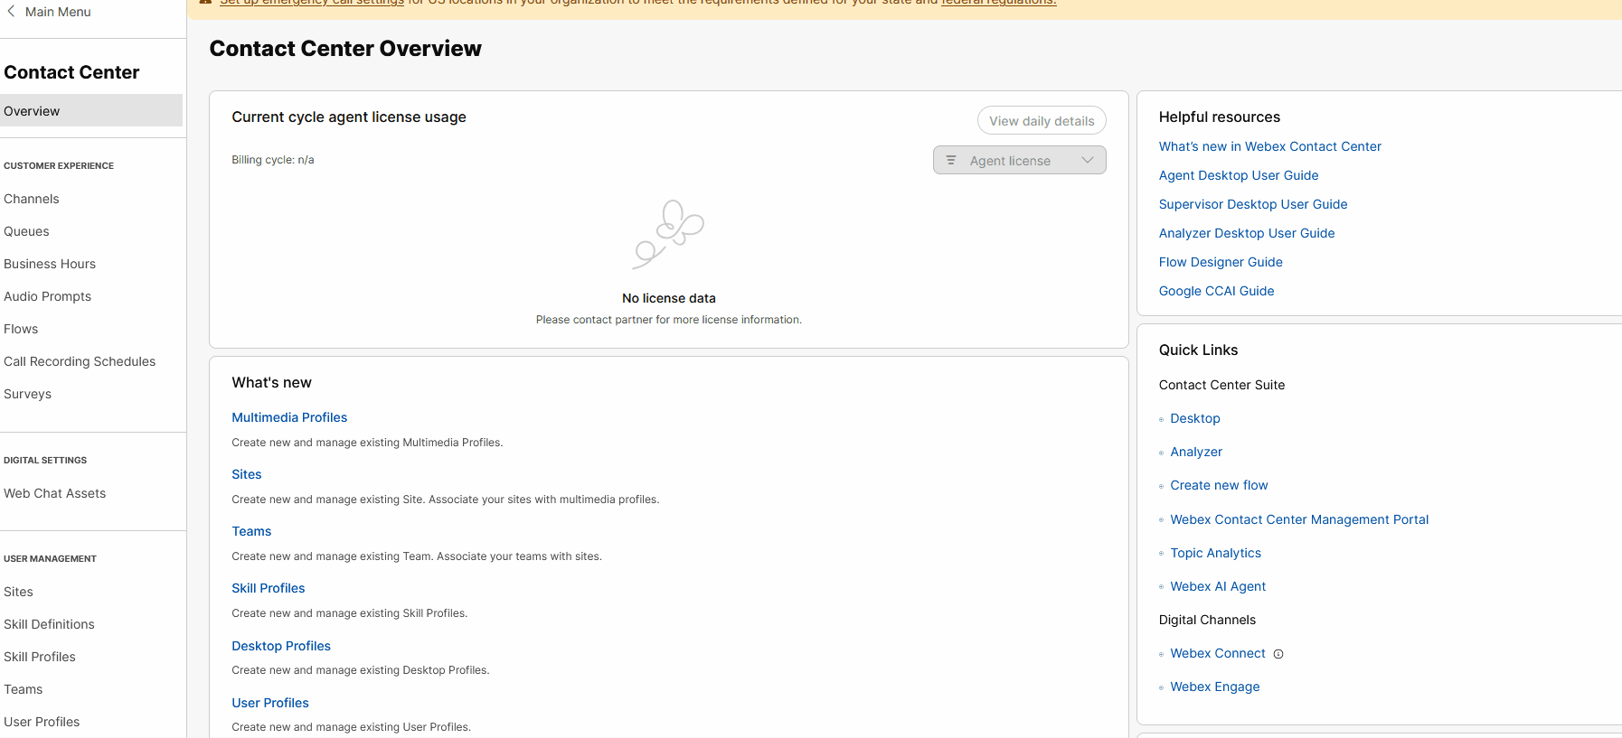Go to Business Hours settings
The width and height of the screenshot is (1622, 738).
click(x=50, y=264)
